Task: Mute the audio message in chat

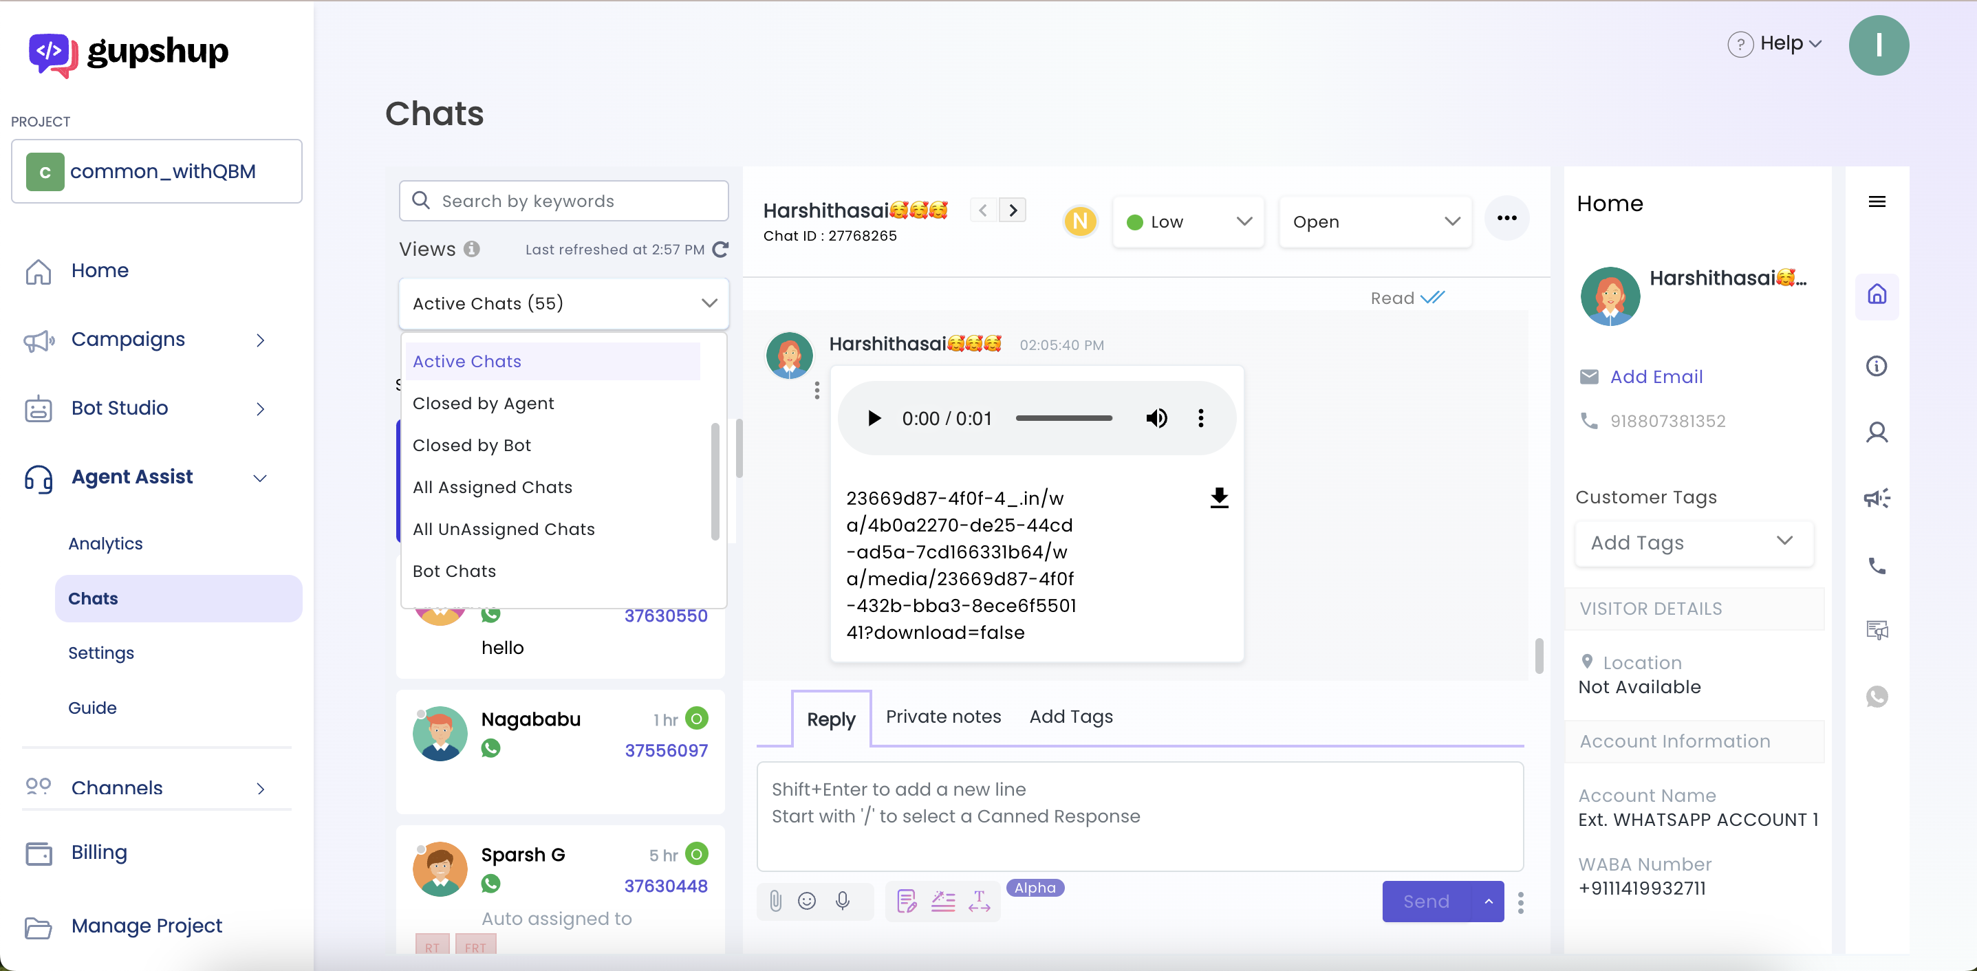Action: tap(1156, 418)
